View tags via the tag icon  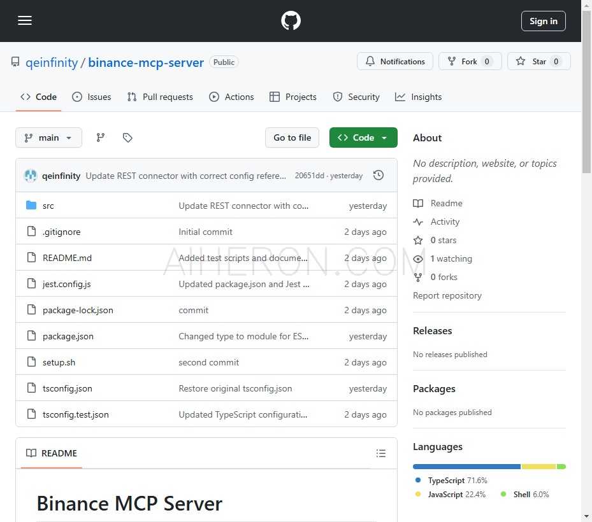(127, 138)
